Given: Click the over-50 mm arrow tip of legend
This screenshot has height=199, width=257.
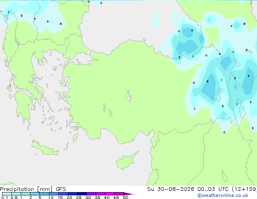Looking at the screenshot, I should 128,194.
